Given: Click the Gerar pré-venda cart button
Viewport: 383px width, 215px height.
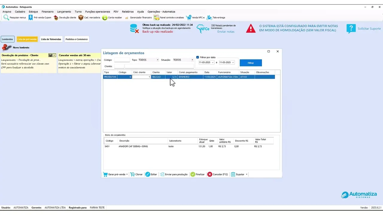Looking at the screenshot, I should (114, 174).
